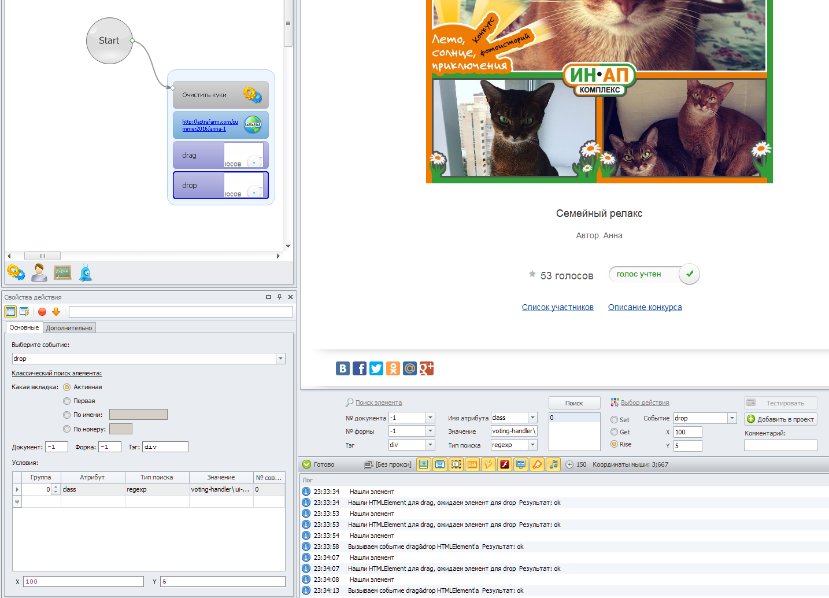The image size is (829, 598).
Task: Open the 'Описание конкурса' link
Action: click(645, 307)
